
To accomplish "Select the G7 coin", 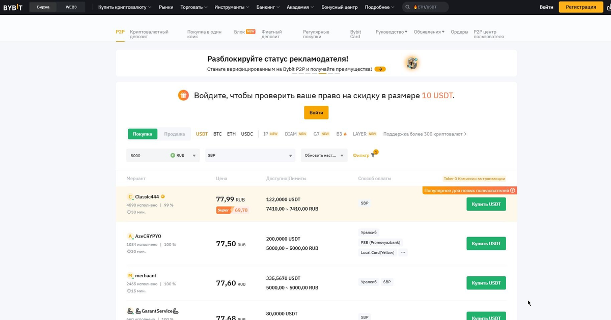I will click(322, 134).
